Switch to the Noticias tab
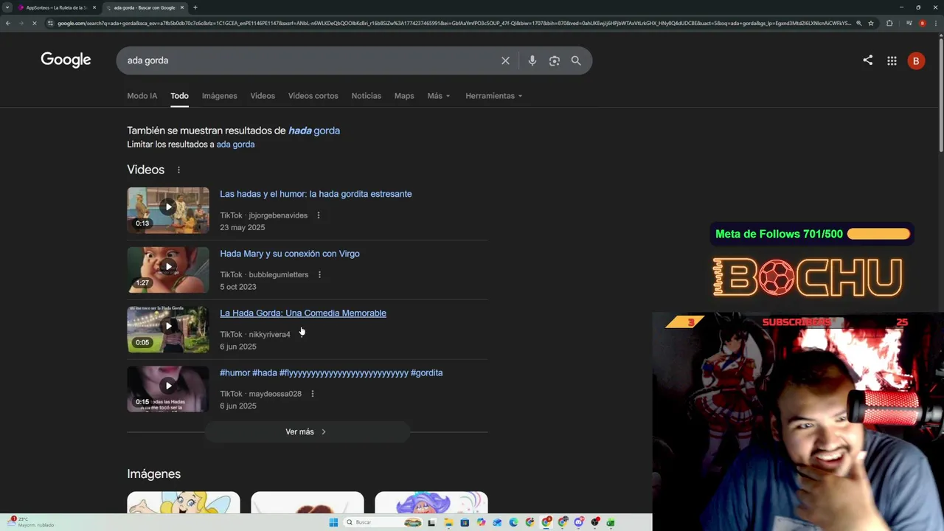The width and height of the screenshot is (944, 531). [367, 96]
